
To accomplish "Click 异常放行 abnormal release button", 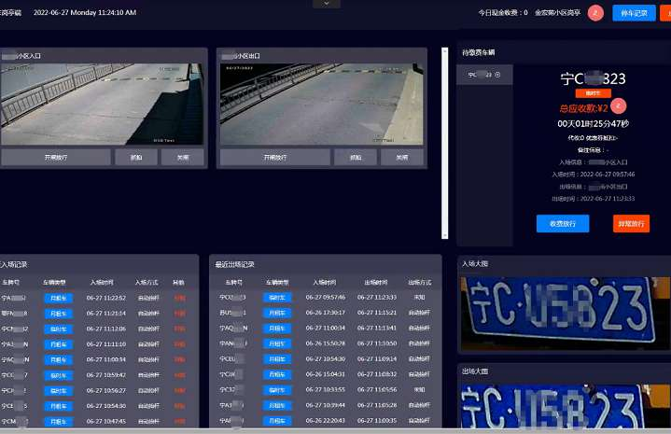I will point(631,224).
